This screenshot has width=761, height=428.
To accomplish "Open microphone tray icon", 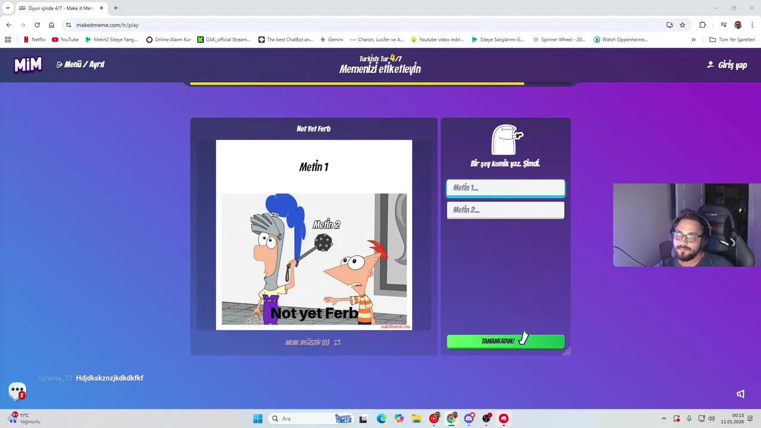I will point(689,418).
